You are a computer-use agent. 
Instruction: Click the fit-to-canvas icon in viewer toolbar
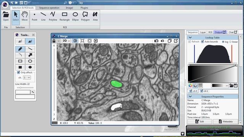[82, 41]
